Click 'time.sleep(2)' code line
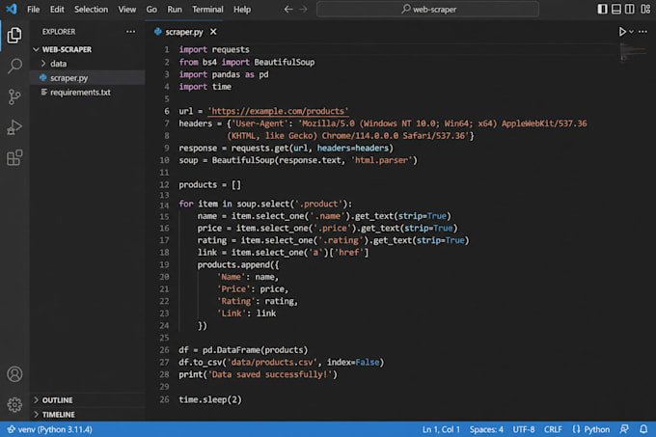656x437 pixels. coord(210,399)
